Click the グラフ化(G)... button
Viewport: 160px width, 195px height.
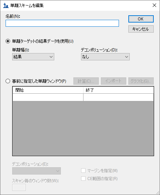coord(141,81)
